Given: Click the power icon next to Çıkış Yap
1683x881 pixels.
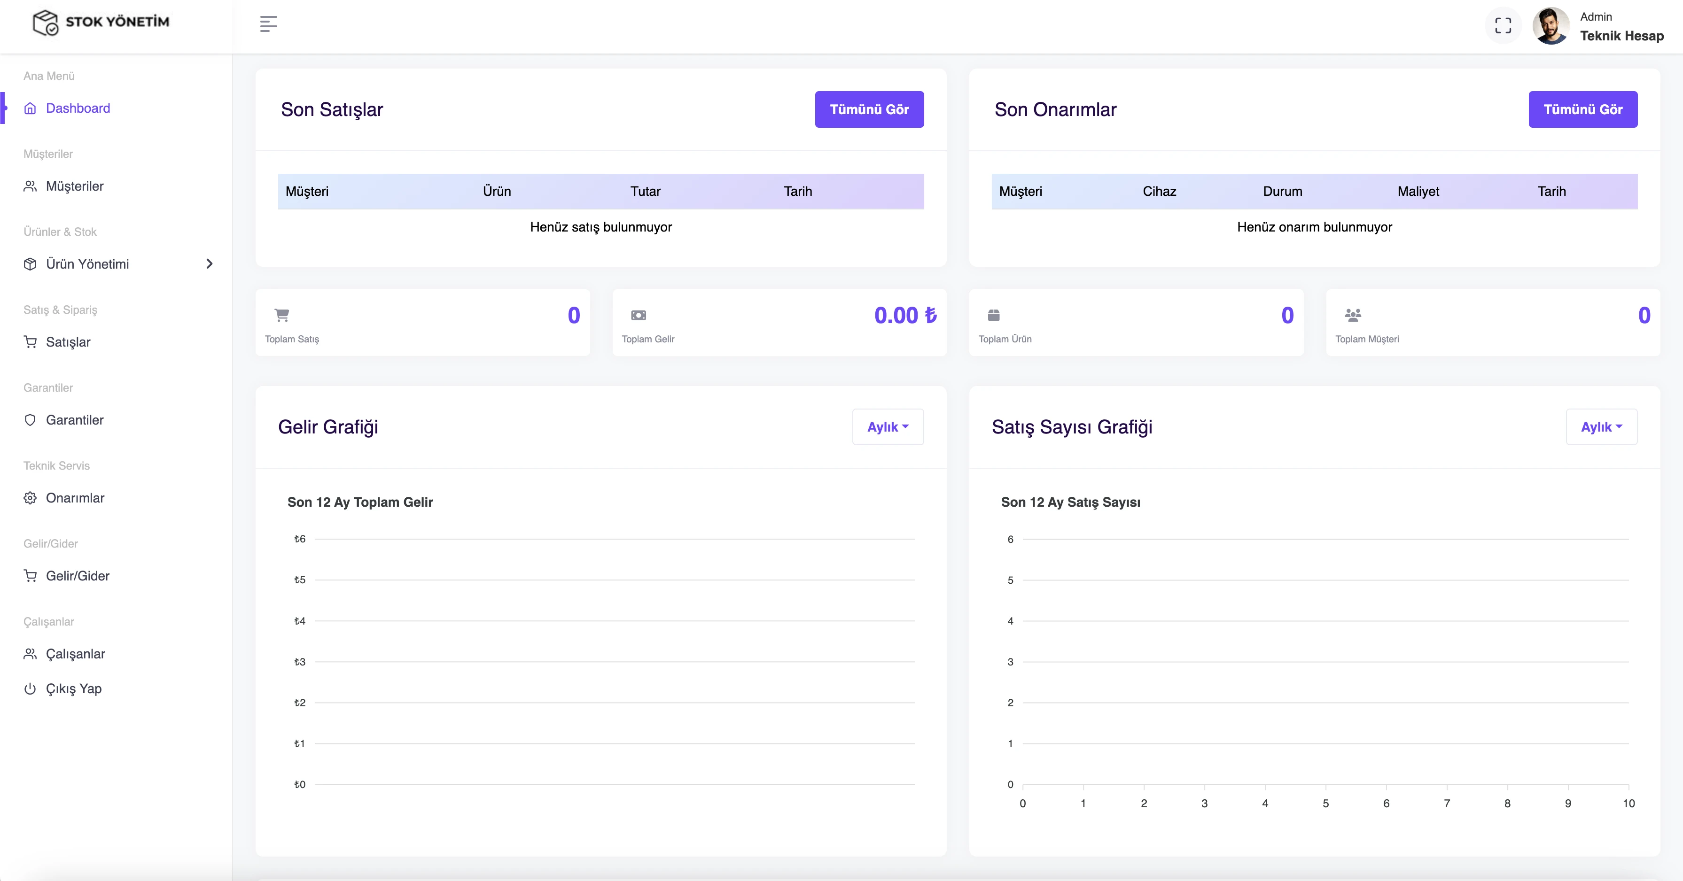Looking at the screenshot, I should pyautogui.click(x=30, y=688).
